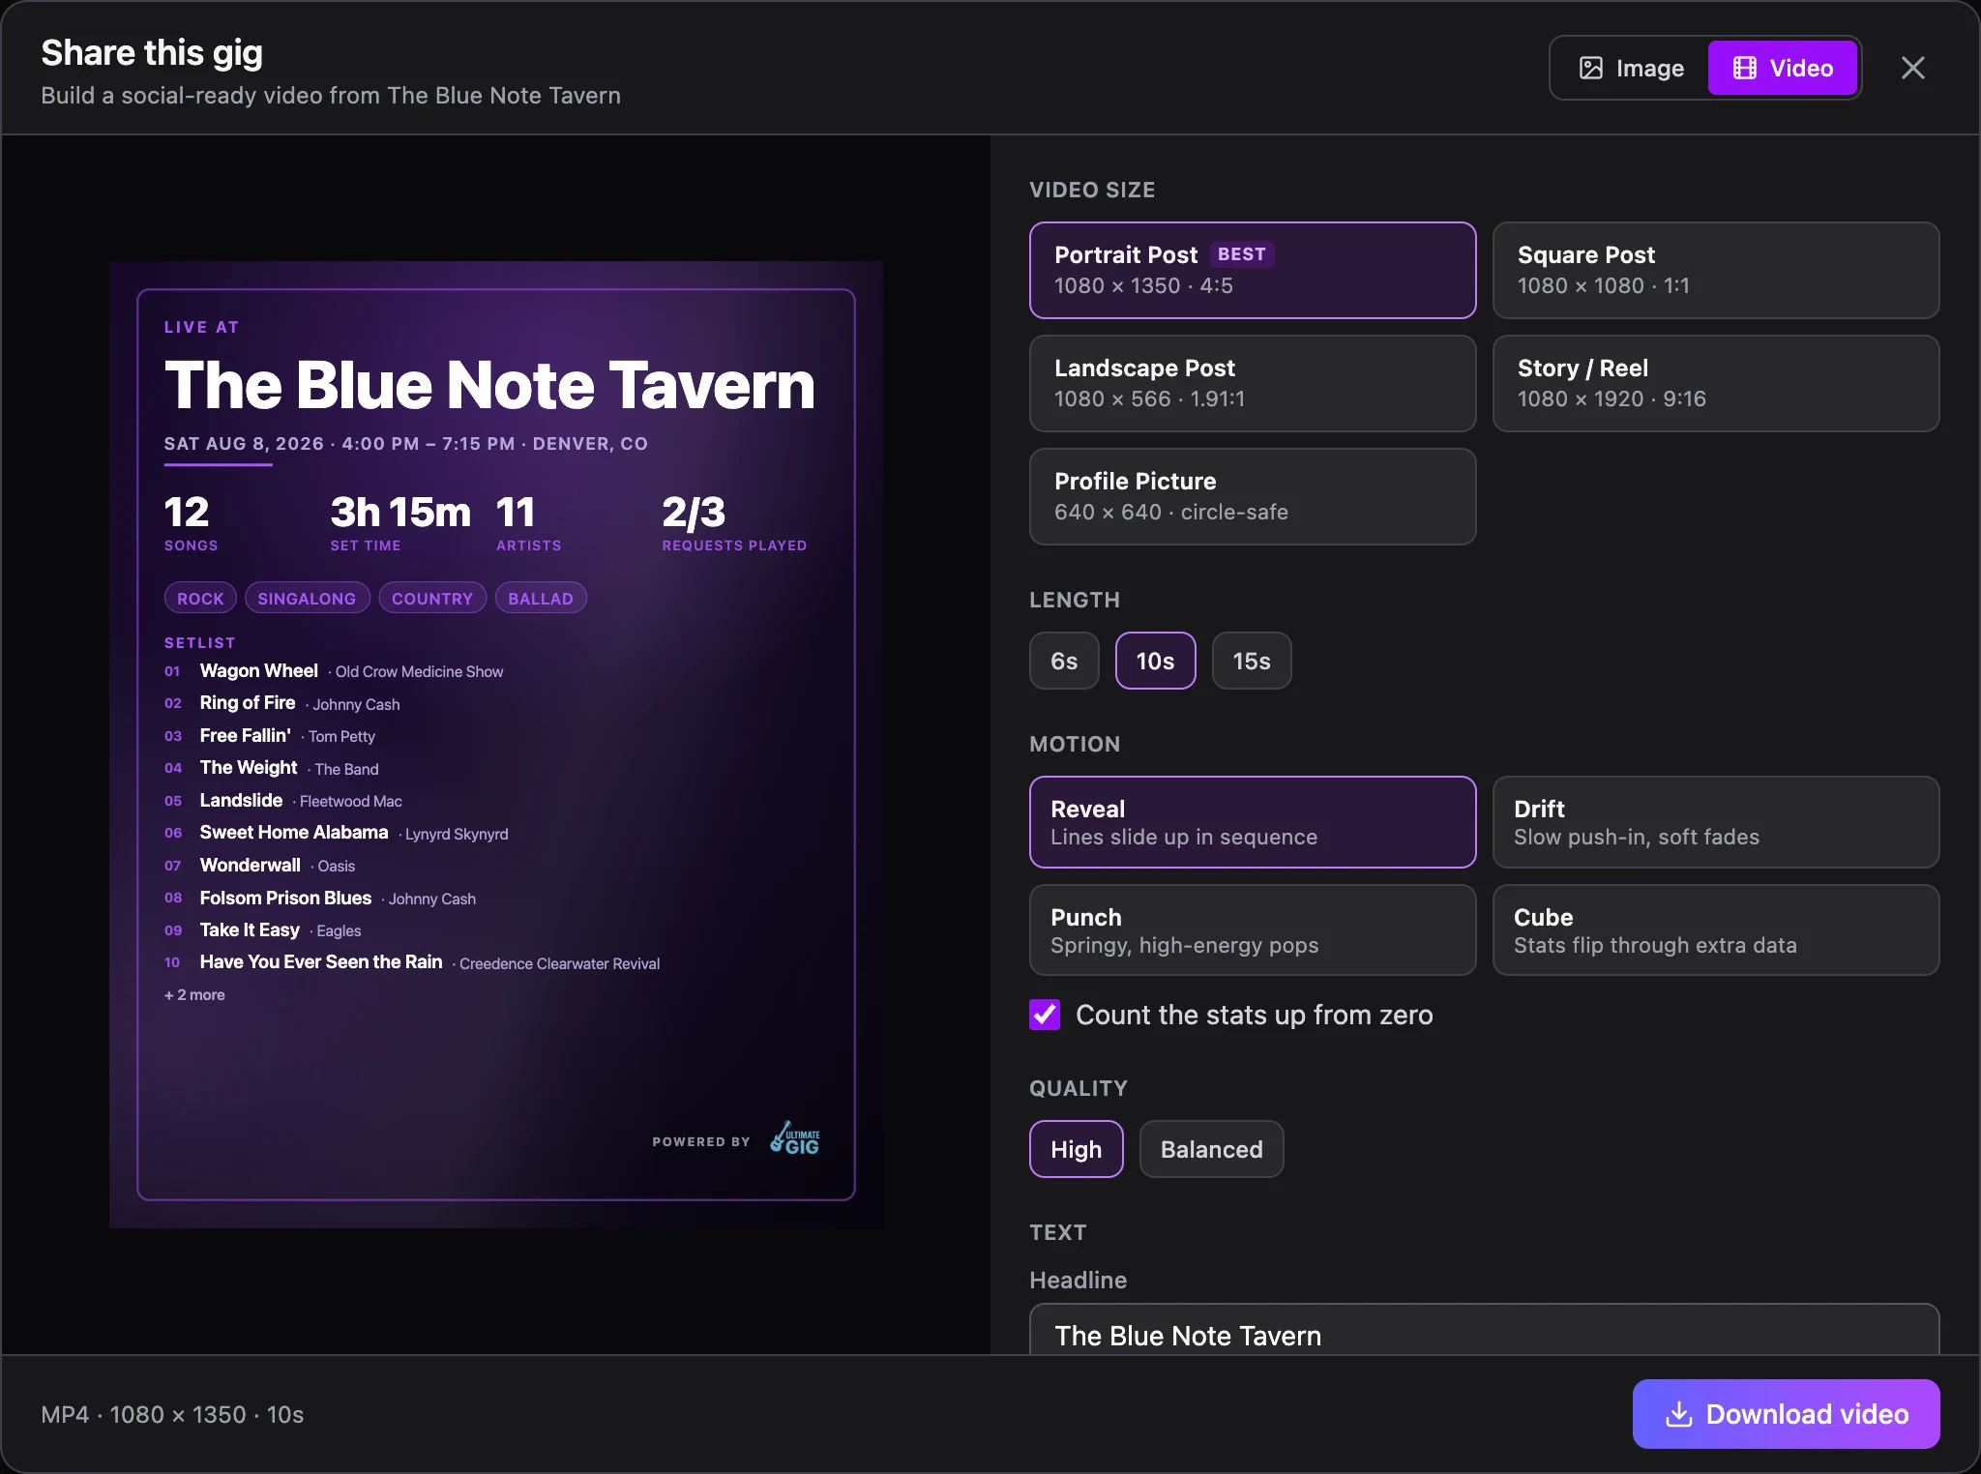
Task: Choose Story / Reel size option
Action: [x=1715, y=383]
